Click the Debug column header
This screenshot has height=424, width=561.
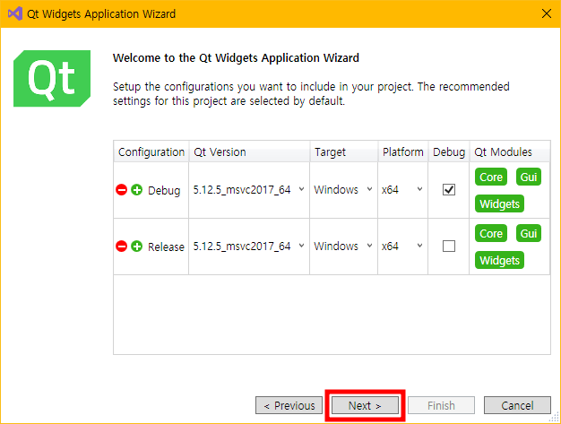(449, 151)
